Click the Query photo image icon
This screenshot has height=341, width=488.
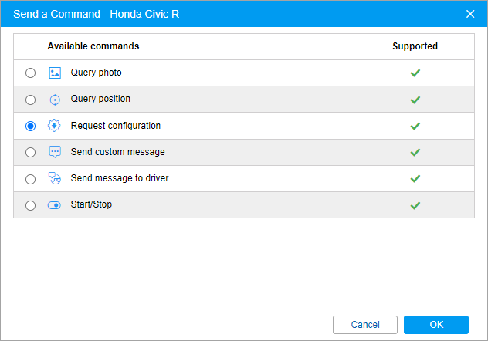pos(54,73)
